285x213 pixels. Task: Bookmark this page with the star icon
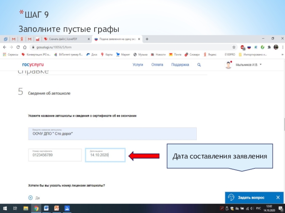[234, 47]
